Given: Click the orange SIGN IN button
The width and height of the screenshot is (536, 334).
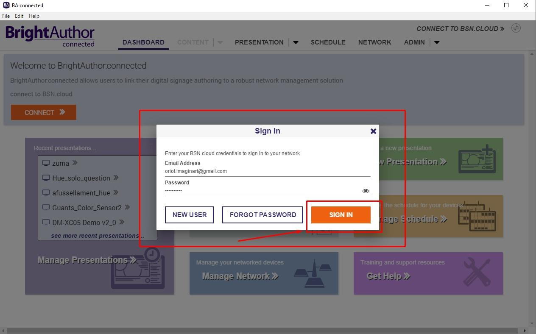Looking at the screenshot, I should [x=341, y=215].
